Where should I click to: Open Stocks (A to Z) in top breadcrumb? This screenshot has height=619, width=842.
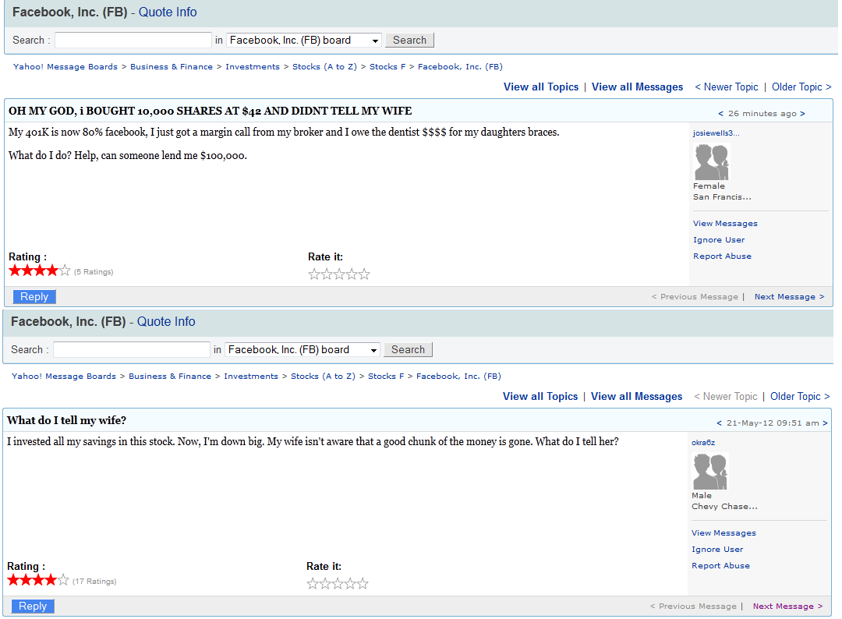[324, 66]
